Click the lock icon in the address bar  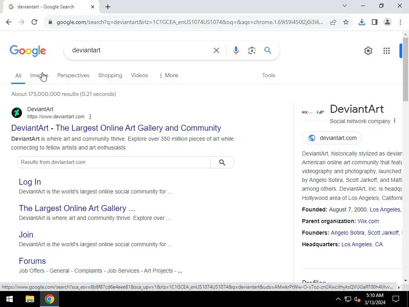pyautogui.click(x=50, y=22)
